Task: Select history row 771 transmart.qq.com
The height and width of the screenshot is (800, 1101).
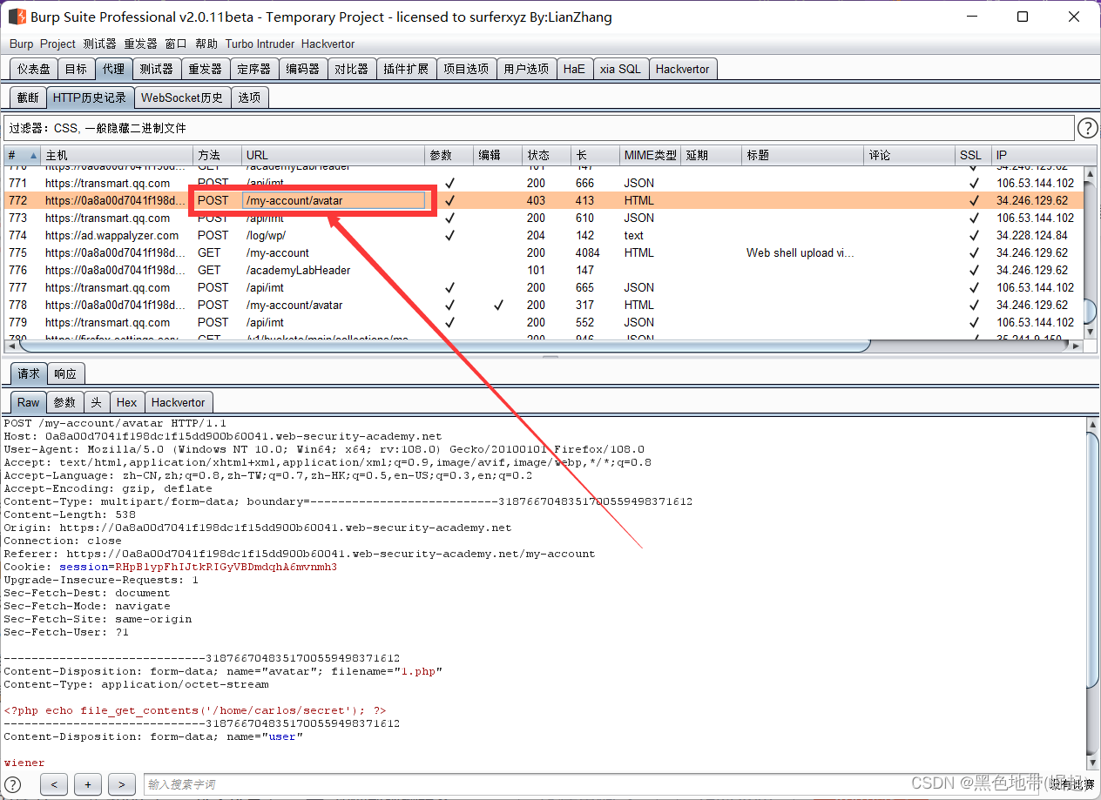Action: (544, 183)
